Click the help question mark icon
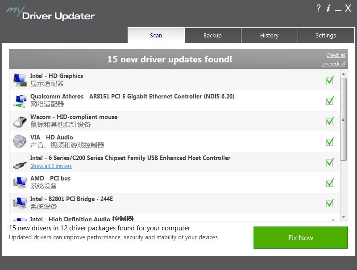 pos(319,8)
